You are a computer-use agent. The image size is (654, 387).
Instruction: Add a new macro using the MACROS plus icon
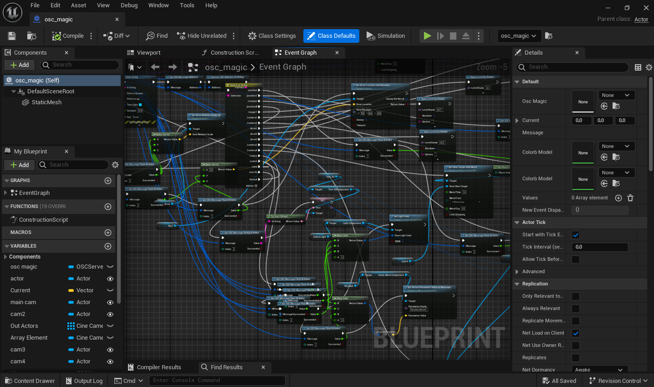(108, 233)
